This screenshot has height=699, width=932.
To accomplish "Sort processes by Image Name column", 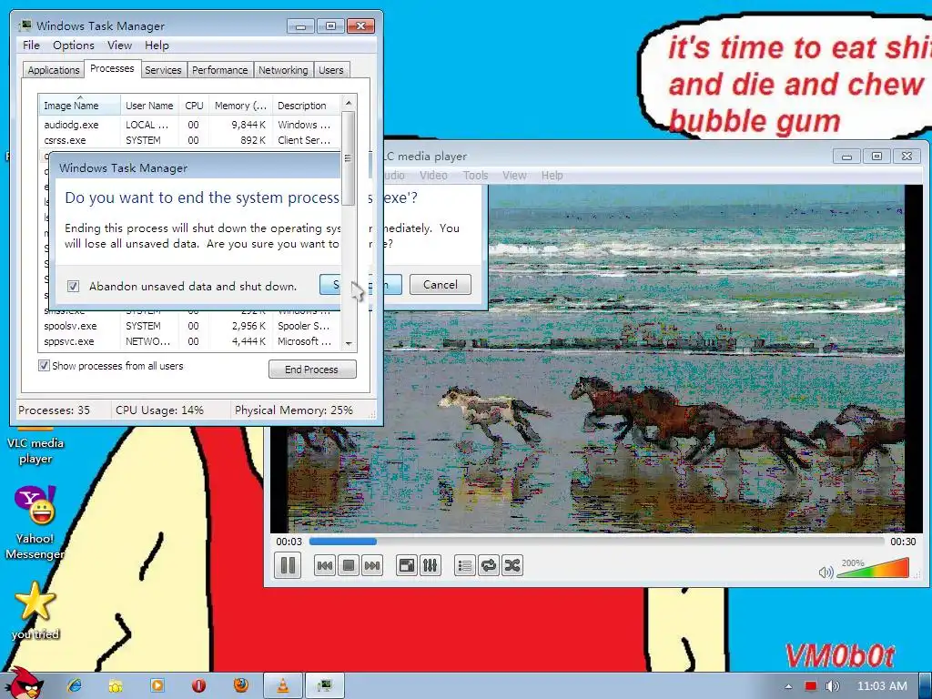I will 80,106.
